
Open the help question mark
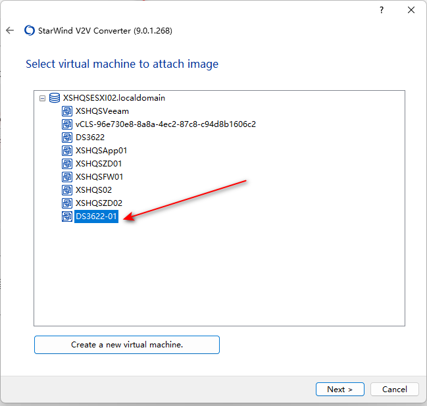click(382, 10)
